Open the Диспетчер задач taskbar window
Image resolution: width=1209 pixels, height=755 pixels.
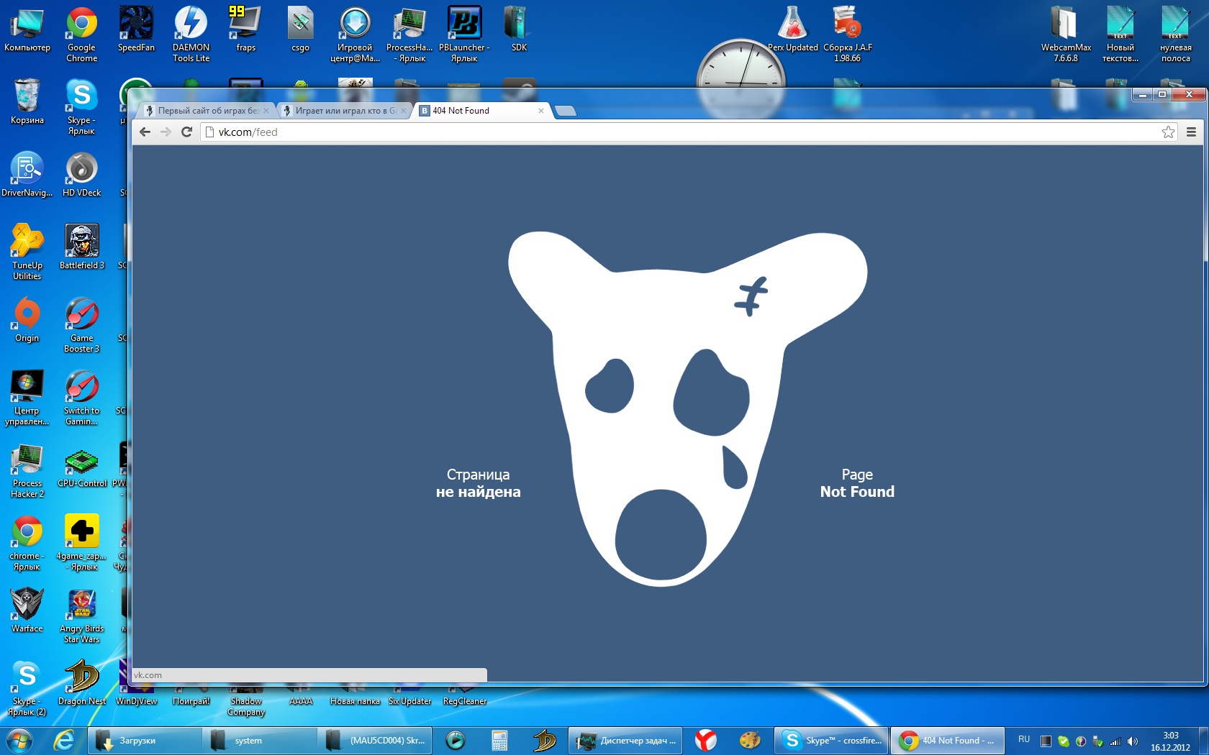point(628,740)
